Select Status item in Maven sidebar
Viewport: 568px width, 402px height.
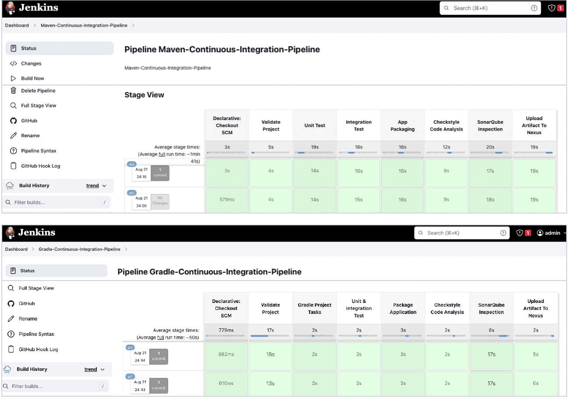coord(59,48)
